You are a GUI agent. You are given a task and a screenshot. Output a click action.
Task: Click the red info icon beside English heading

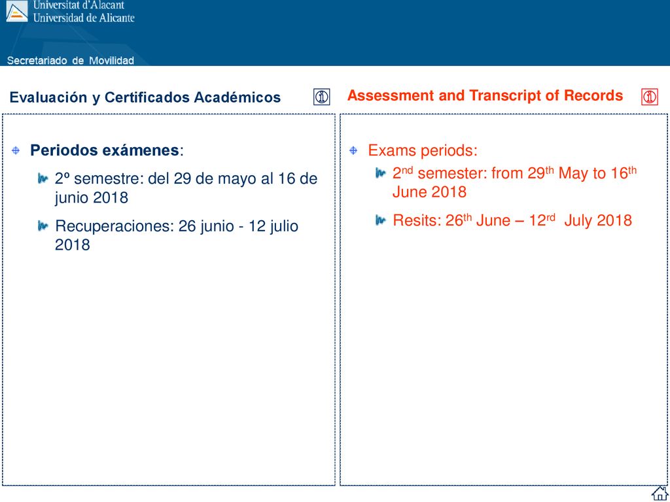650,97
